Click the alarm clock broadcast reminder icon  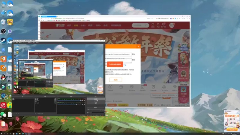tap(153, 87)
